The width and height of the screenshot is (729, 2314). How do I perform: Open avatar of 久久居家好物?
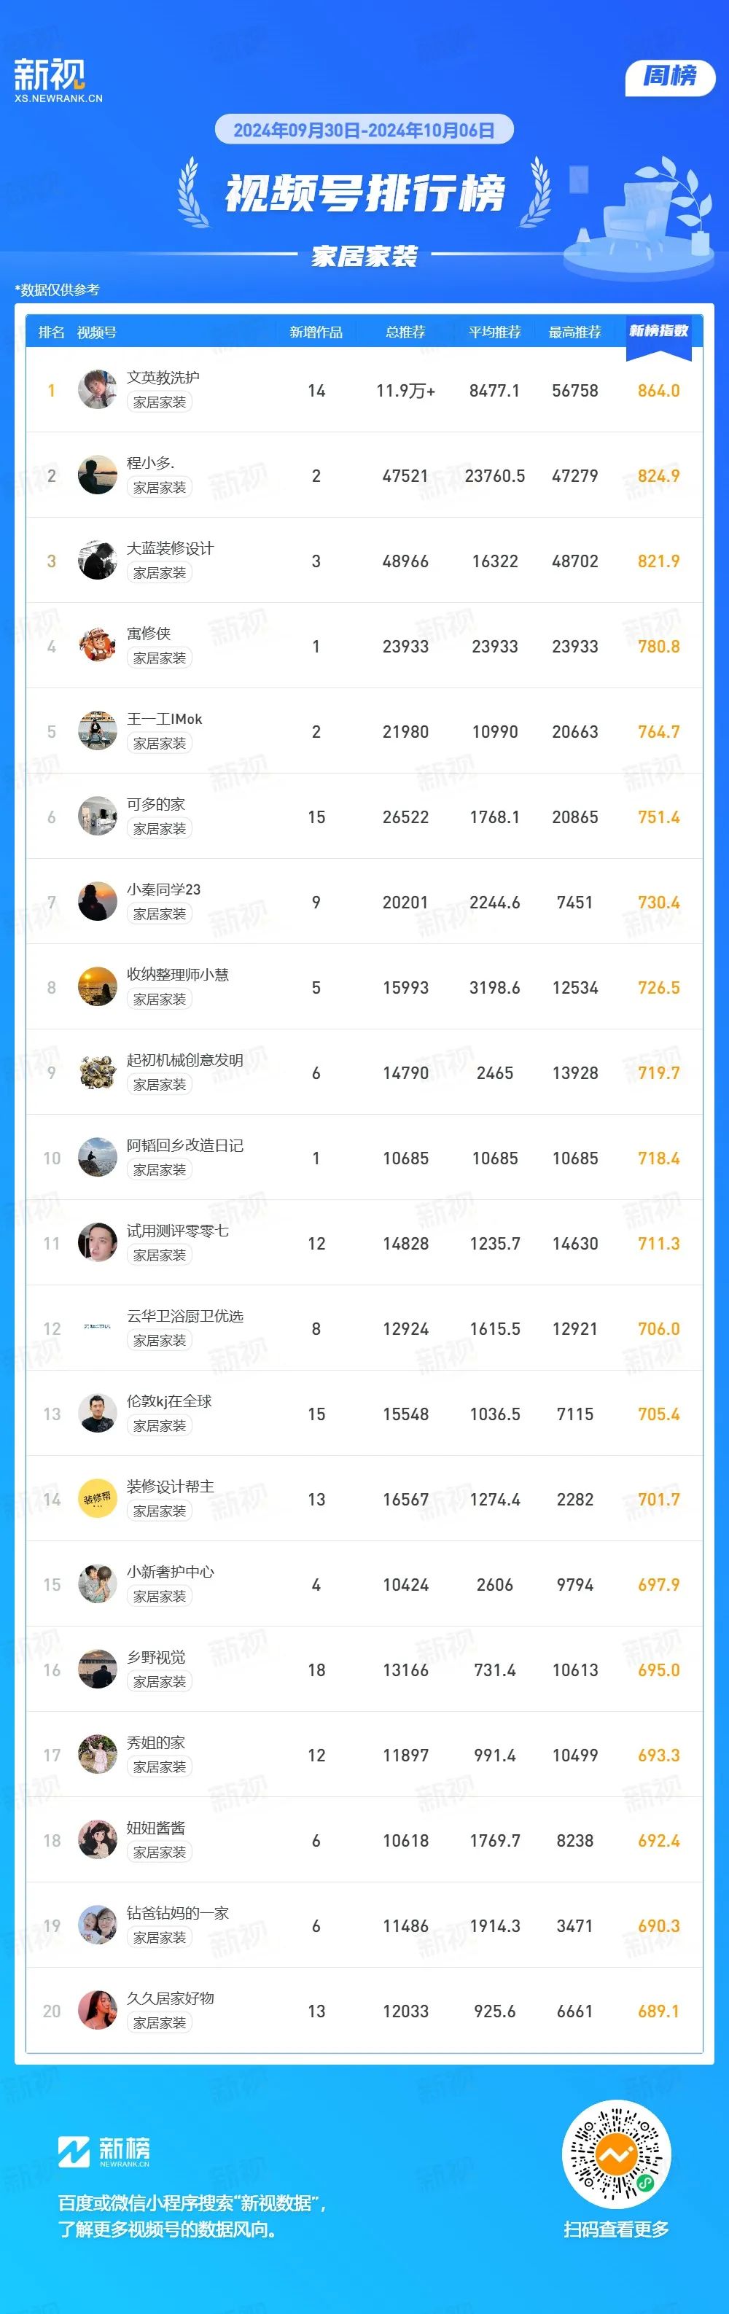(x=97, y=2011)
